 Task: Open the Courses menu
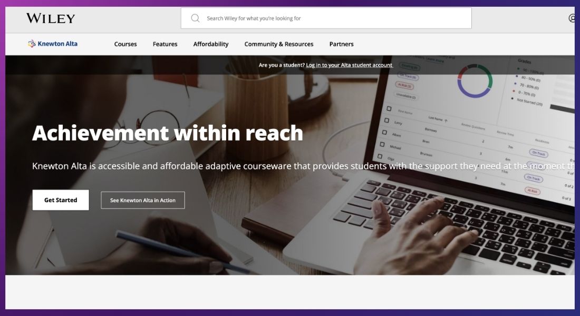[125, 44]
